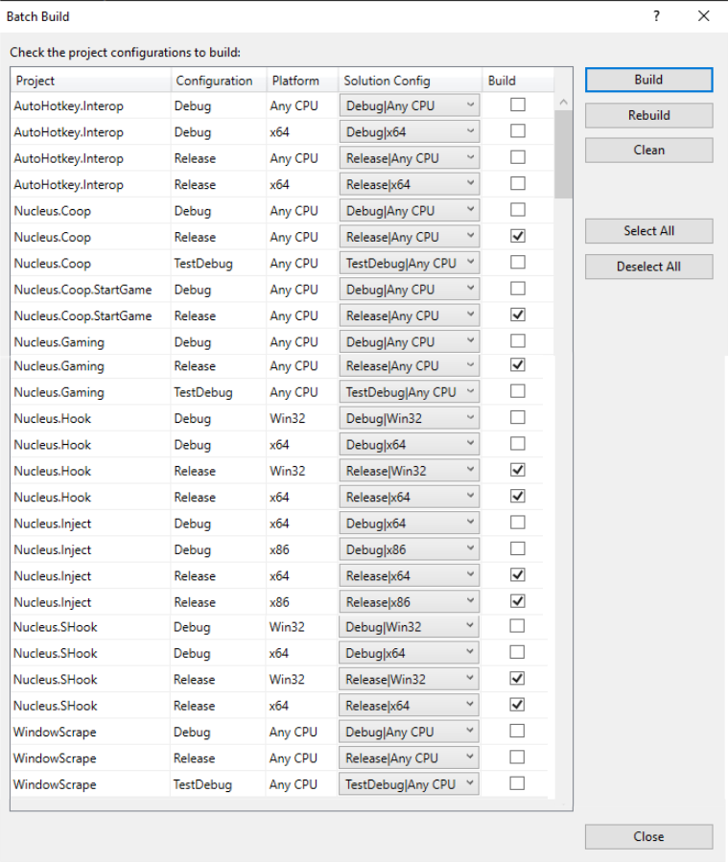The image size is (728, 862).
Task: Select the Nucleus.Gaming TestDebug row project name
Action: tap(59, 392)
